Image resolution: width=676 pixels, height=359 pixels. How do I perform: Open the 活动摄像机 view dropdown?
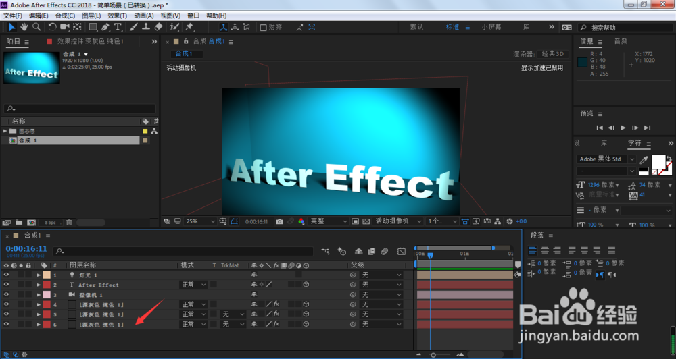[x=398, y=221]
